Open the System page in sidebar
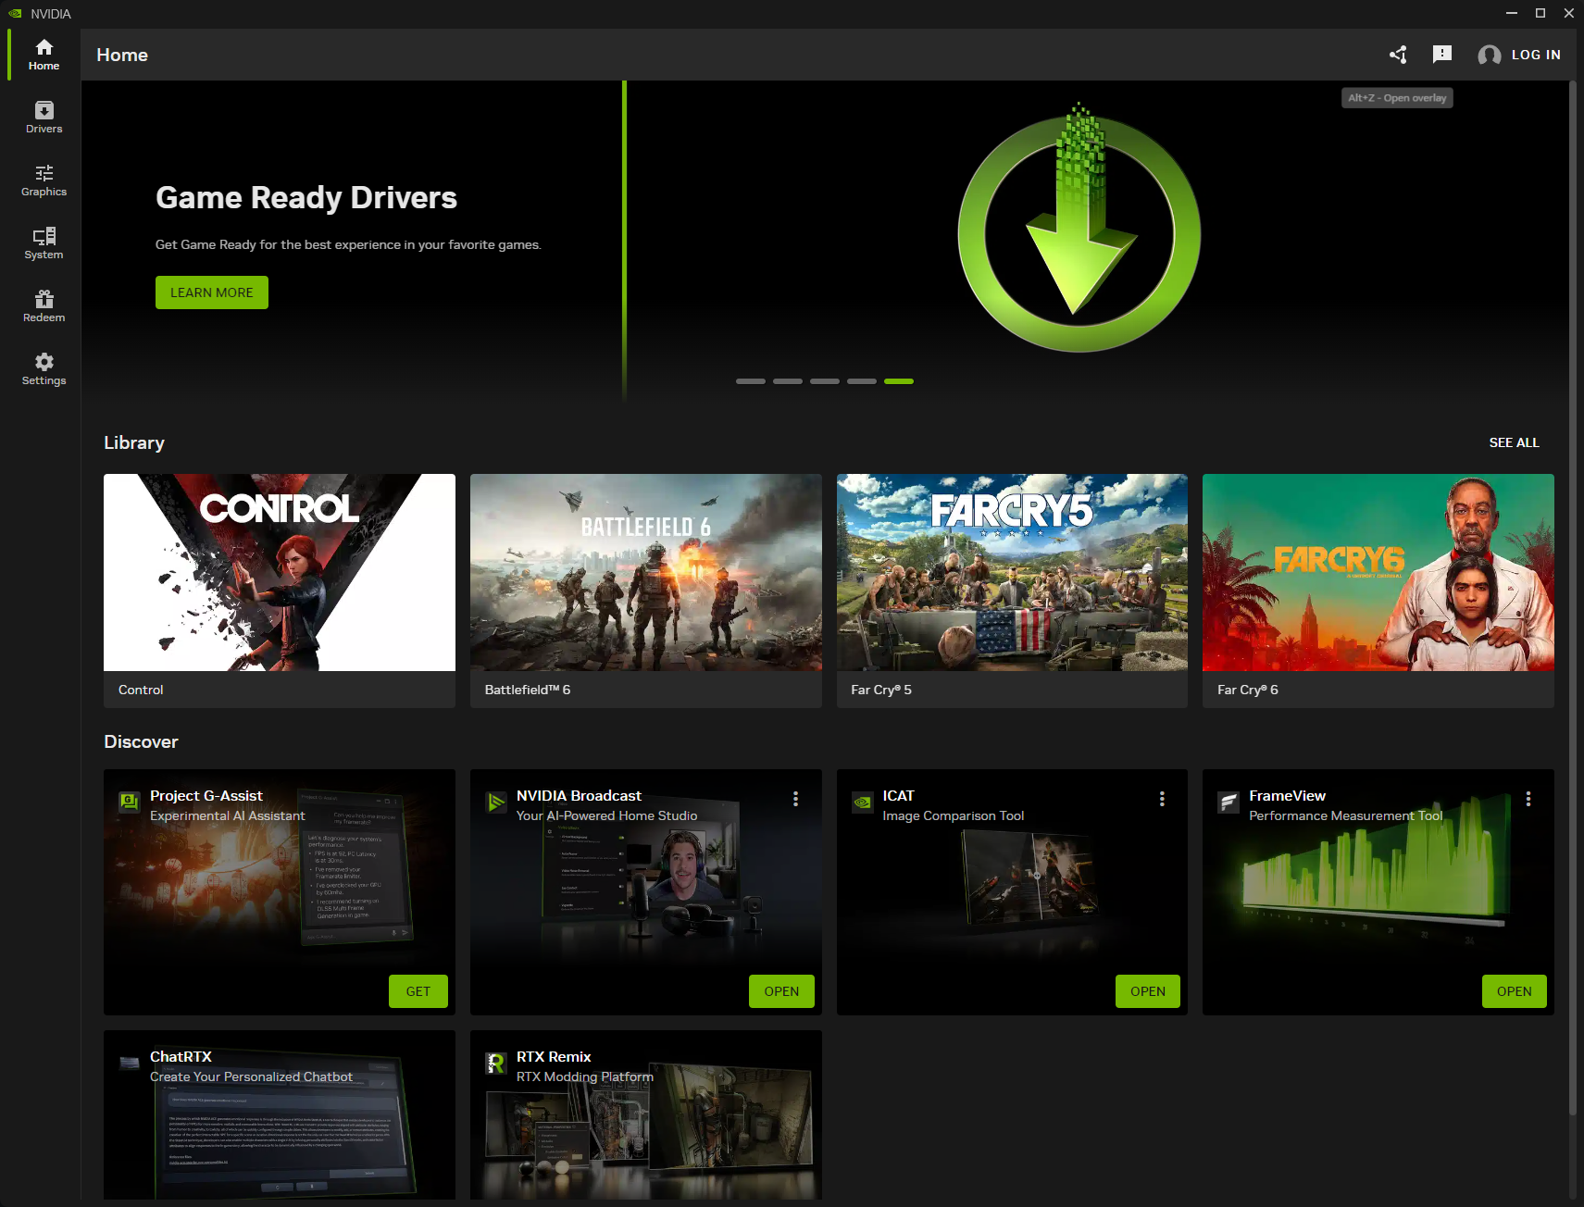 tap(44, 243)
